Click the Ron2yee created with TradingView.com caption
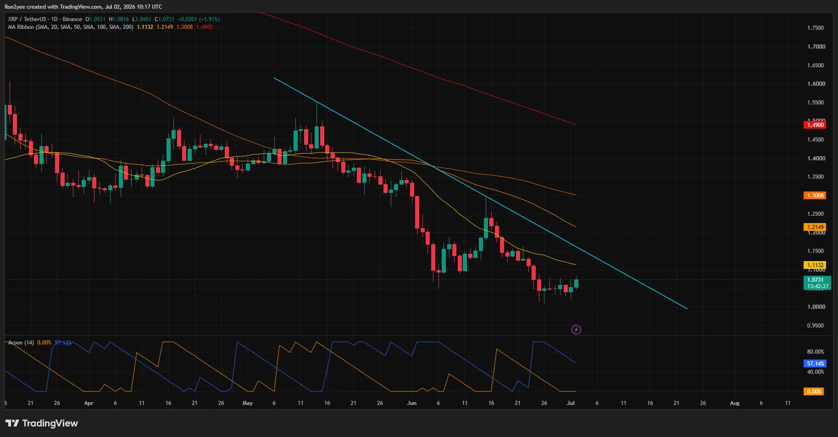838x437 pixels. 83,7
